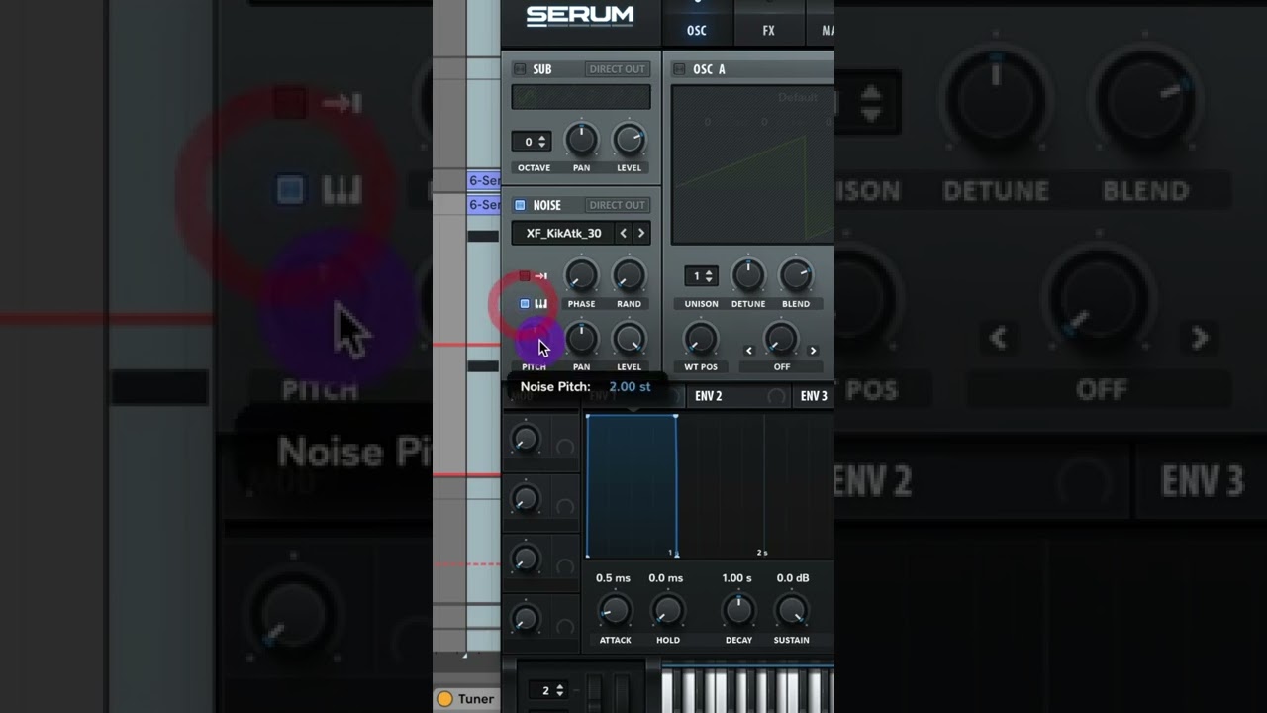Enable the SUB oscillator
Viewport: 1267px width, 713px height.
click(520, 69)
